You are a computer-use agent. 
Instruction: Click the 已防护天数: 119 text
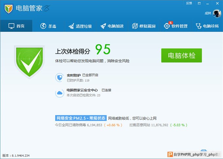pyautogui.click(x=78, y=80)
